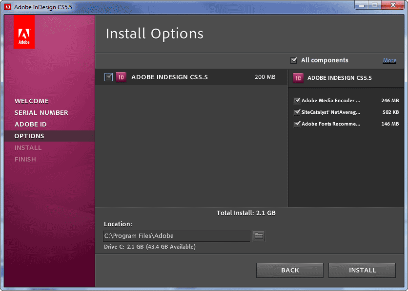Click the More link
408x291 pixels.
tap(389, 60)
